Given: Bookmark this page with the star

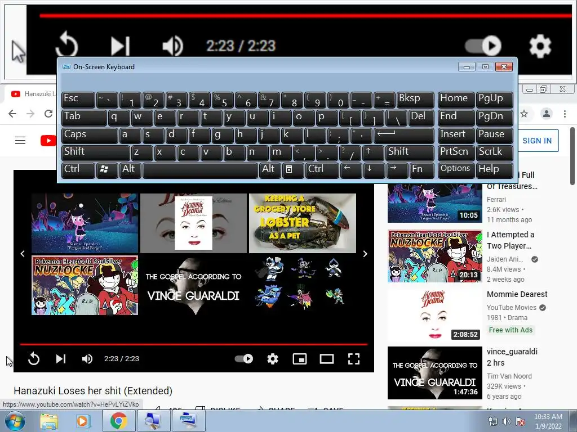Looking at the screenshot, I should pos(525,114).
